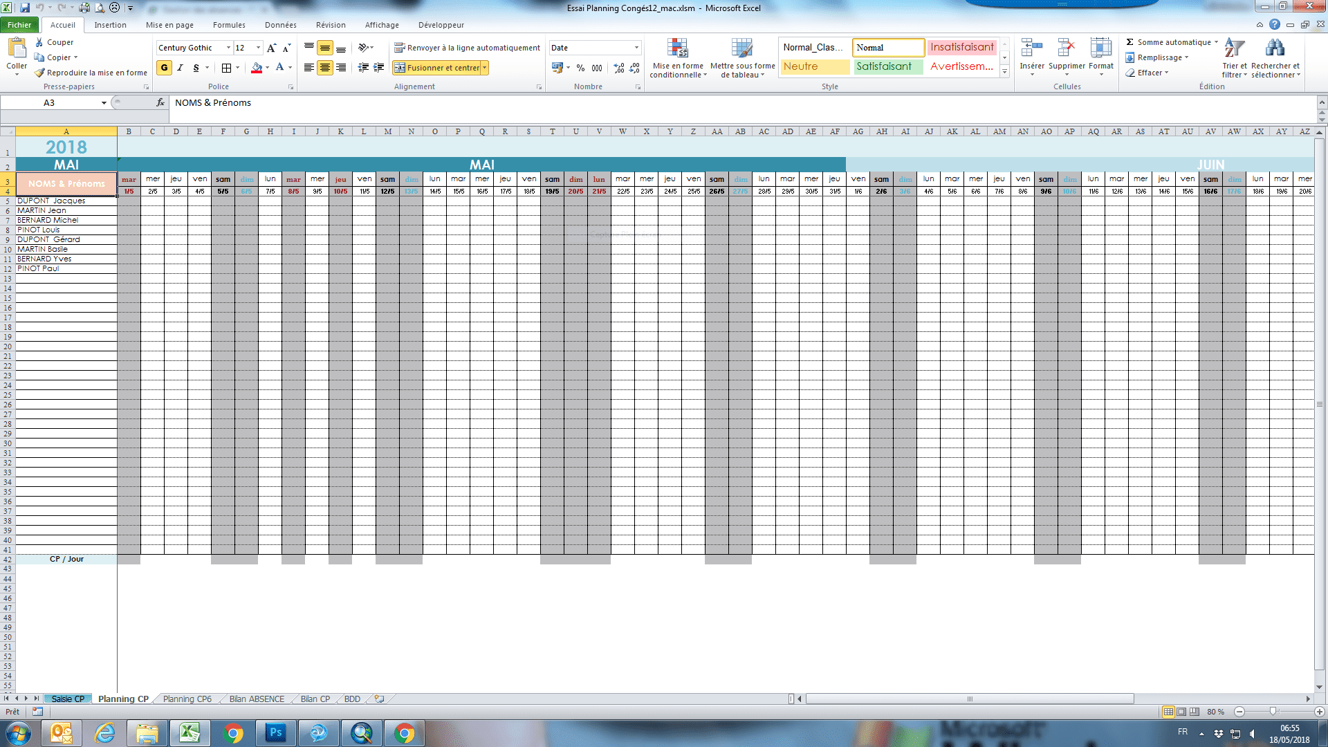Switch to the Bilan ABSENCE sheet tab

(x=257, y=699)
